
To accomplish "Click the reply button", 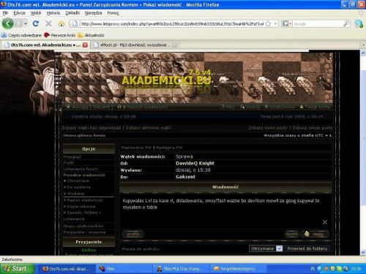I will [315, 234].
